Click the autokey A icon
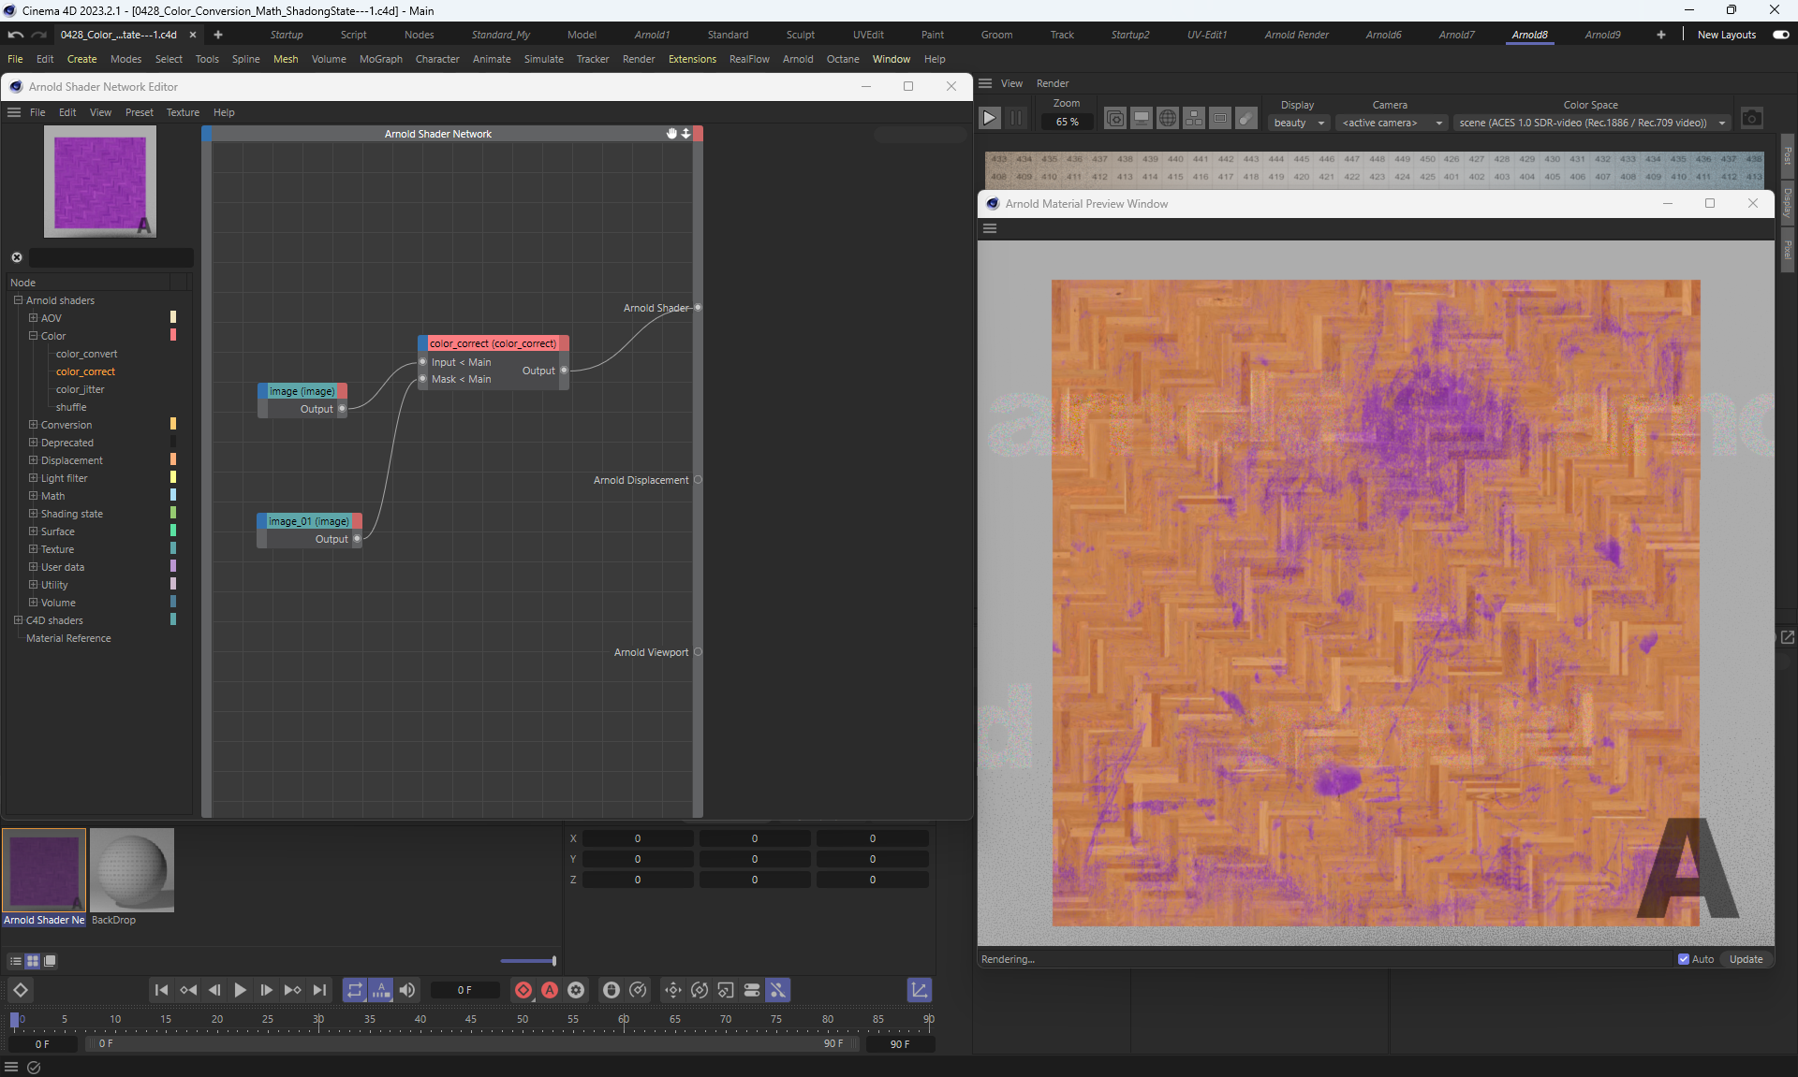This screenshot has height=1077, width=1798. [x=550, y=990]
